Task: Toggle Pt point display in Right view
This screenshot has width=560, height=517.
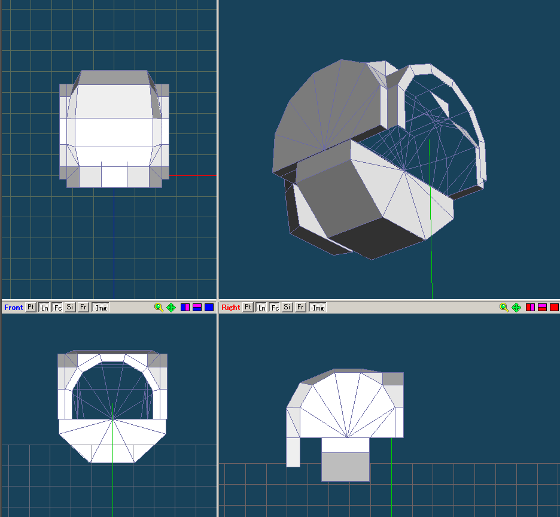Action: click(248, 308)
